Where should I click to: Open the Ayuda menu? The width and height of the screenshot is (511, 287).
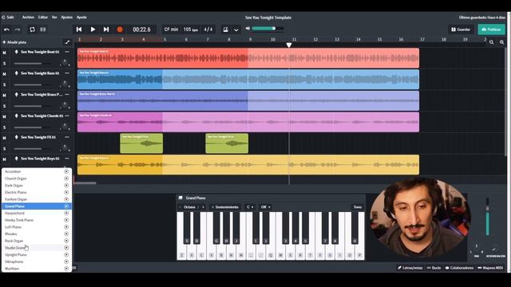click(81, 18)
